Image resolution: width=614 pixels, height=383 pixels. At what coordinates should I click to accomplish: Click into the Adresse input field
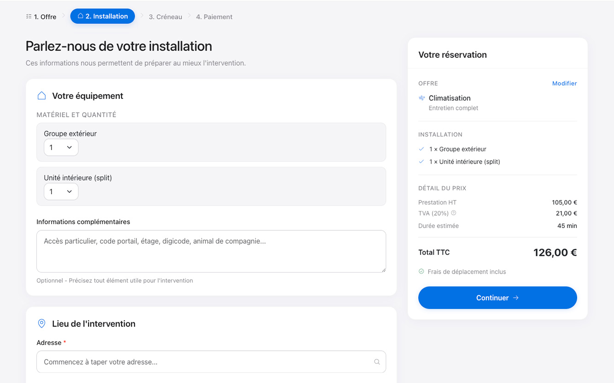click(205, 362)
